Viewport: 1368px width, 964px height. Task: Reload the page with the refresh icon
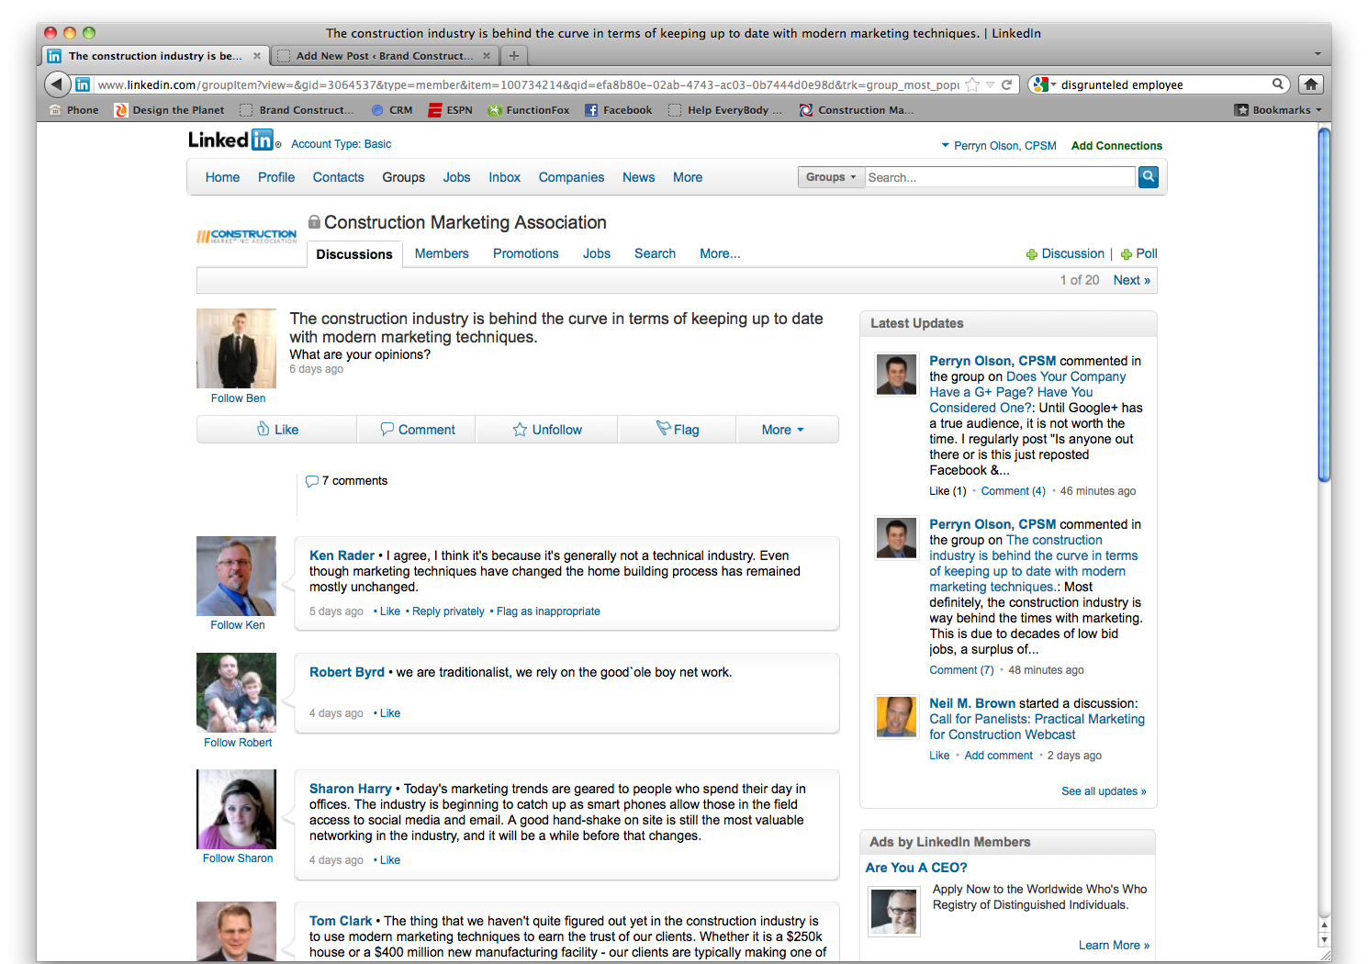[1006, 84]
